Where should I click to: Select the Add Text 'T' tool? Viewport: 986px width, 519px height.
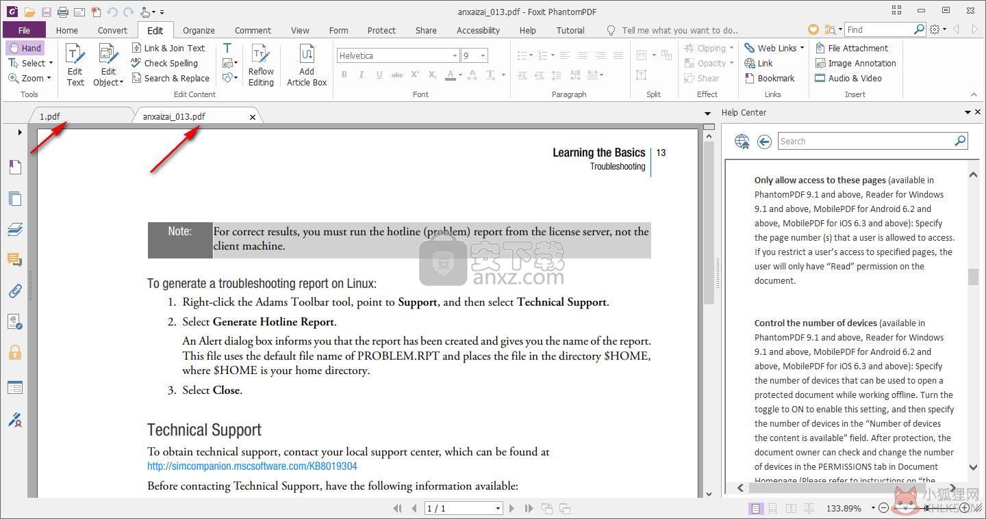pyautogui.click(x=227, y=48)
